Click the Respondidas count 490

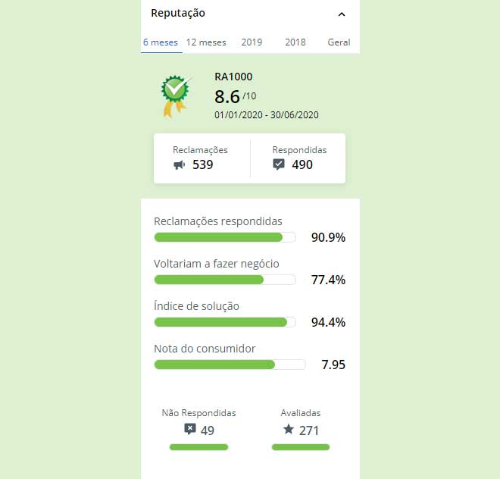click(x=302, y=165)
